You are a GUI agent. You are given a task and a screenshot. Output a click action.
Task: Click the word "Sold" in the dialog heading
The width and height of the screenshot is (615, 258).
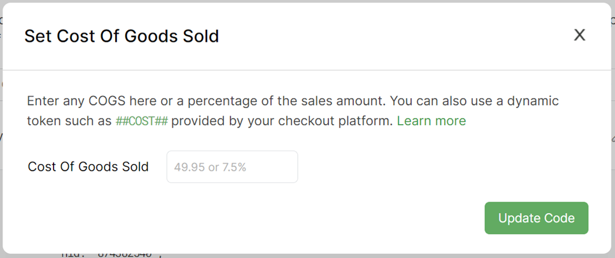click(x=201, y=36)
